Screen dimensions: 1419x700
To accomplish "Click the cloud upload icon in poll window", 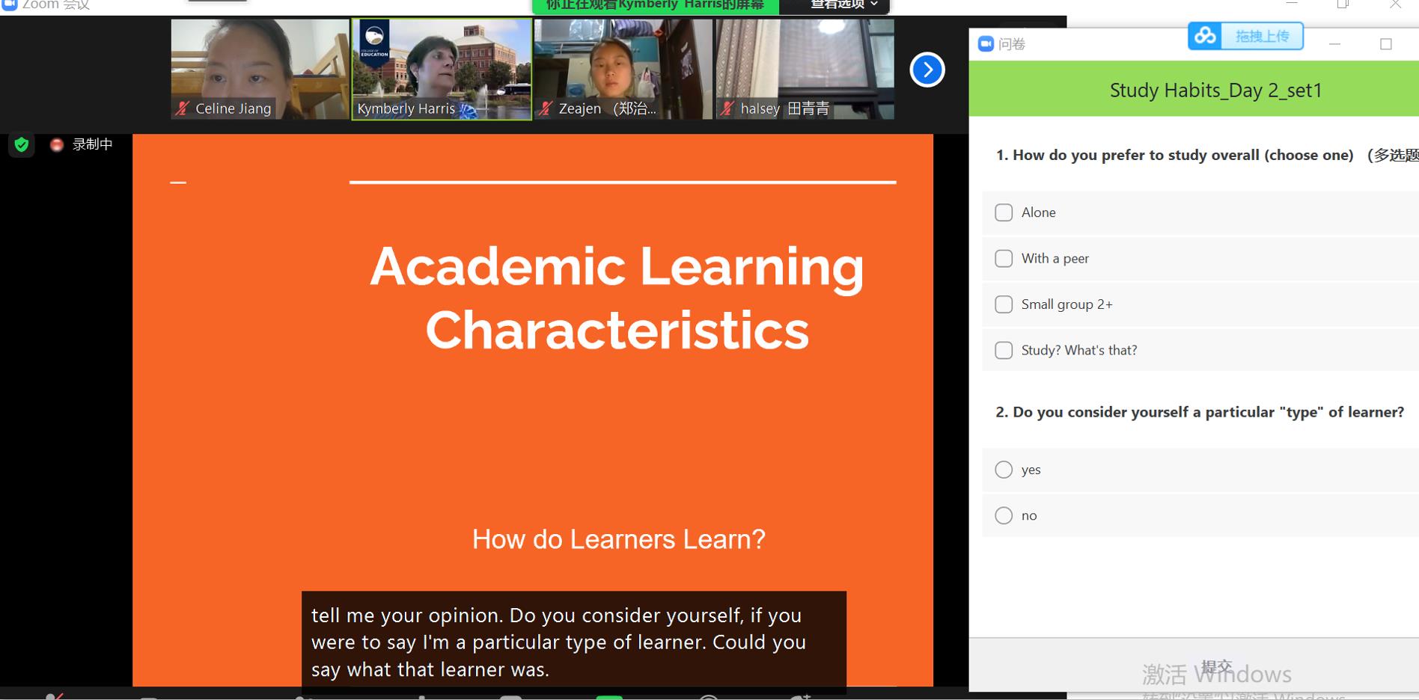I will [1205, 36].
